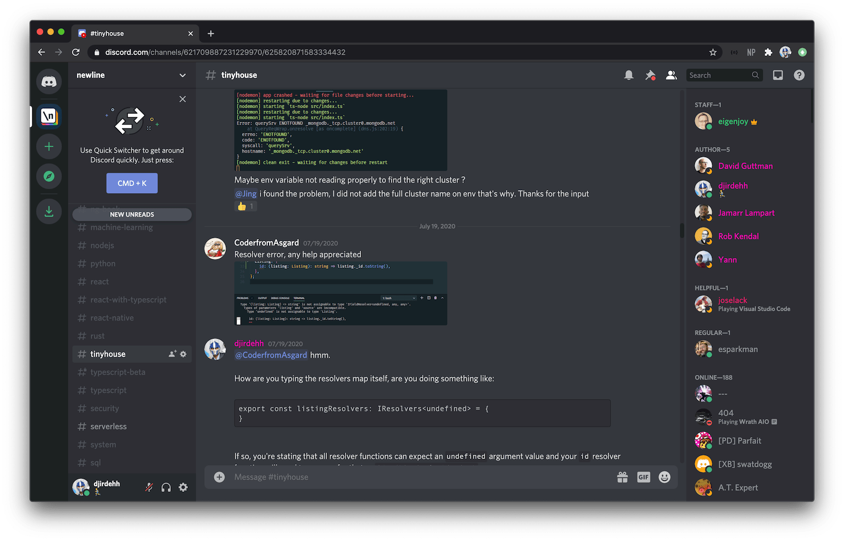Viewport: 844px width, 541px height.
Task: Open nodejs channel
Action: click(132, 245)
